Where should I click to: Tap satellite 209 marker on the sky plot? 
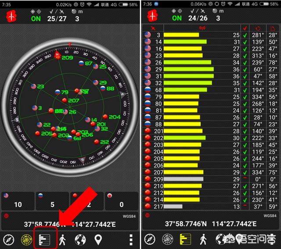click(x=58, y=57)
